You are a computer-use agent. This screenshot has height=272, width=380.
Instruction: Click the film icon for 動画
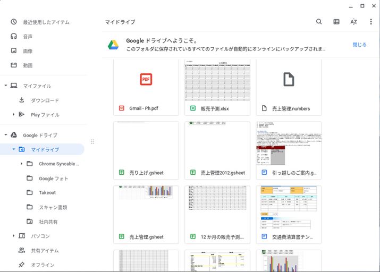tap(14, 65)
